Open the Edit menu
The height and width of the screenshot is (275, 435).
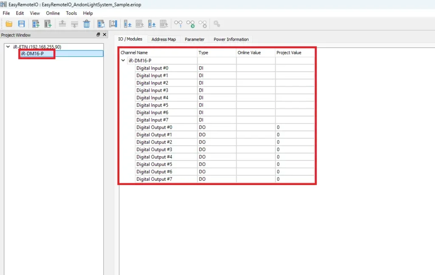(20, 13)
